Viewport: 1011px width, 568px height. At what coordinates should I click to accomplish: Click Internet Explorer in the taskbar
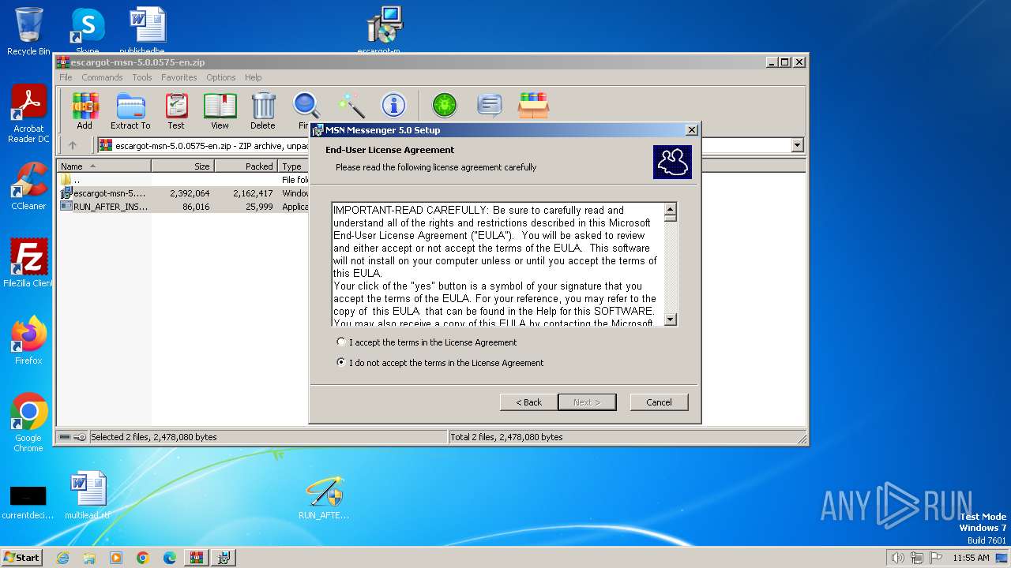[62, 558]
